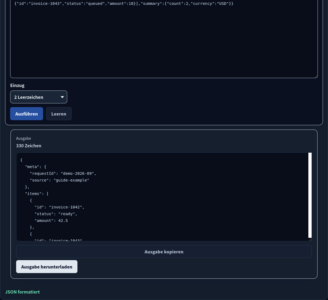Click the 330 Zeichen character count
328x300 pixels.
(29, 146)
